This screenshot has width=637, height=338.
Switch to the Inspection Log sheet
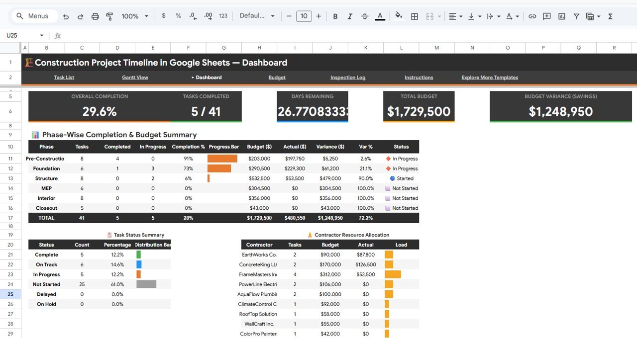coord(347,78)
